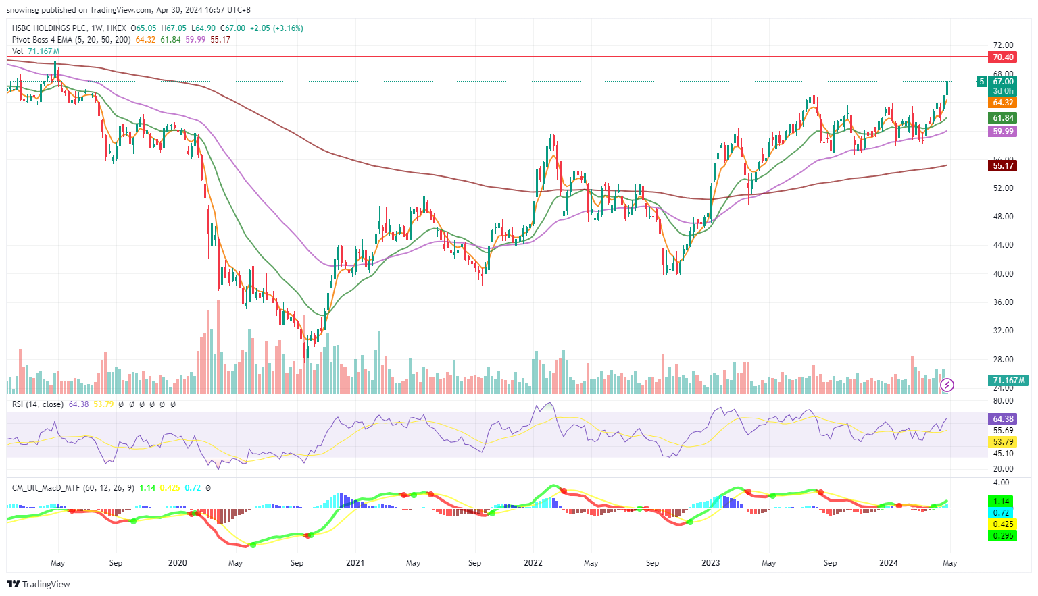
Task: Click the cyan 0.72 MACD axis label
Action: point(1002,513)
